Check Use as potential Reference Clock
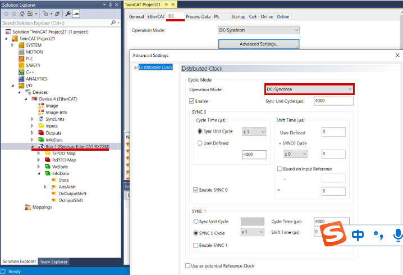Viewport: 403px width, 275px height. pos(187,265)
